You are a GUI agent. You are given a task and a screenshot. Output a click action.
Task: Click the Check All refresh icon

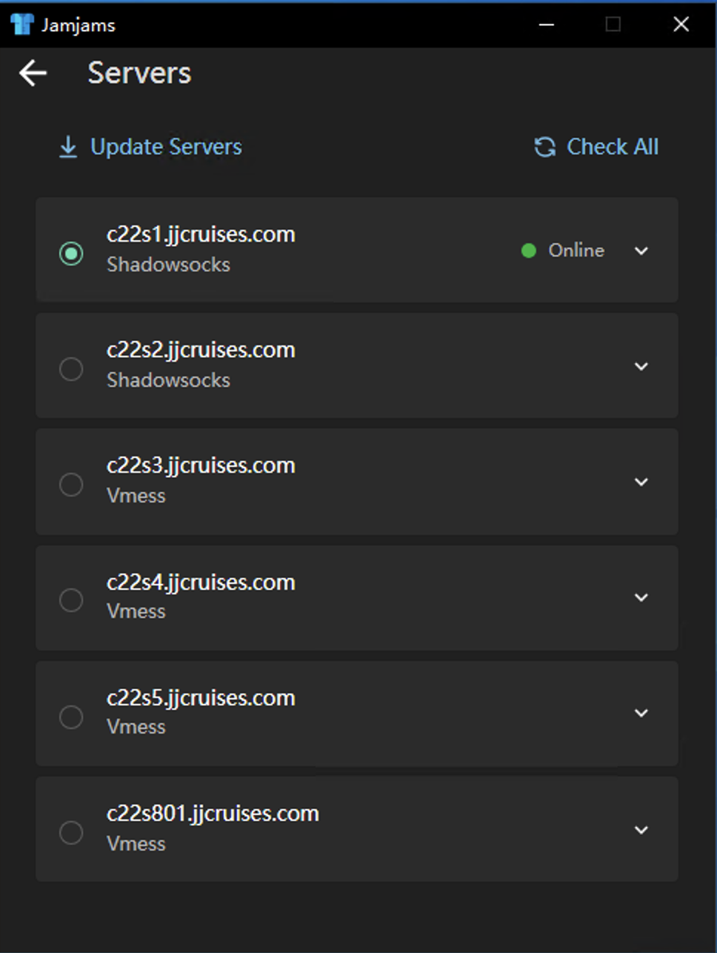click(545, 147)
